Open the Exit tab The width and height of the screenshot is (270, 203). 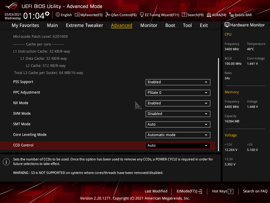click(204, 25)
